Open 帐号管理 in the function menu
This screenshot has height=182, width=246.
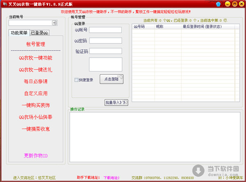tap(35, 44)
